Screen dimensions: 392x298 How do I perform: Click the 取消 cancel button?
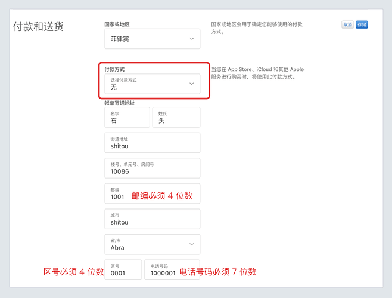point(347,24)
